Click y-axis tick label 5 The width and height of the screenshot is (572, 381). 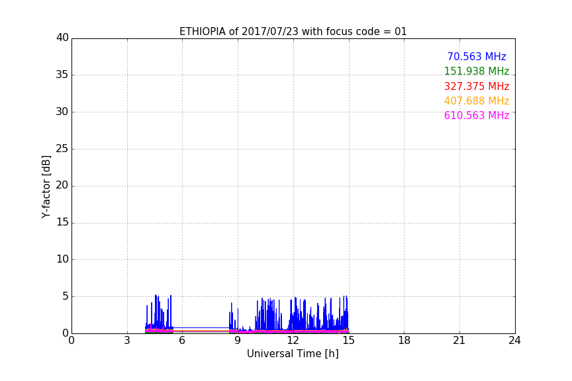tap(66, 296)
